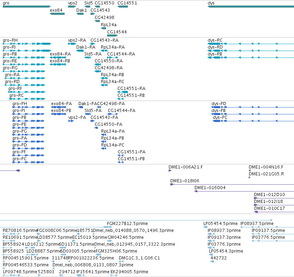The width and height of the screenshot is (294, 277).
Task: Click the dys-RC transcript label
Action: pos(215,40)
